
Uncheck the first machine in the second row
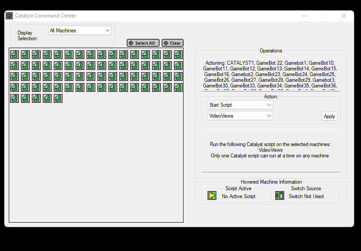14,65
